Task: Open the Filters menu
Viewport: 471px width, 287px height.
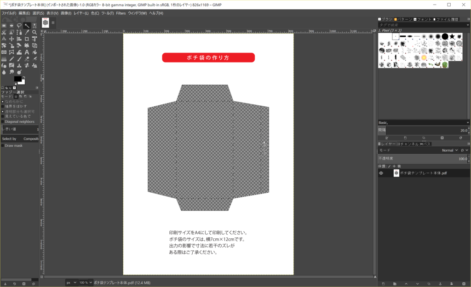Action: [x=121, y=13]
